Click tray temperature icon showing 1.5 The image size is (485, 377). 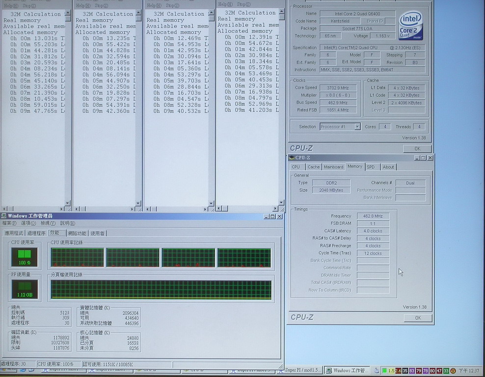point(391,371)
